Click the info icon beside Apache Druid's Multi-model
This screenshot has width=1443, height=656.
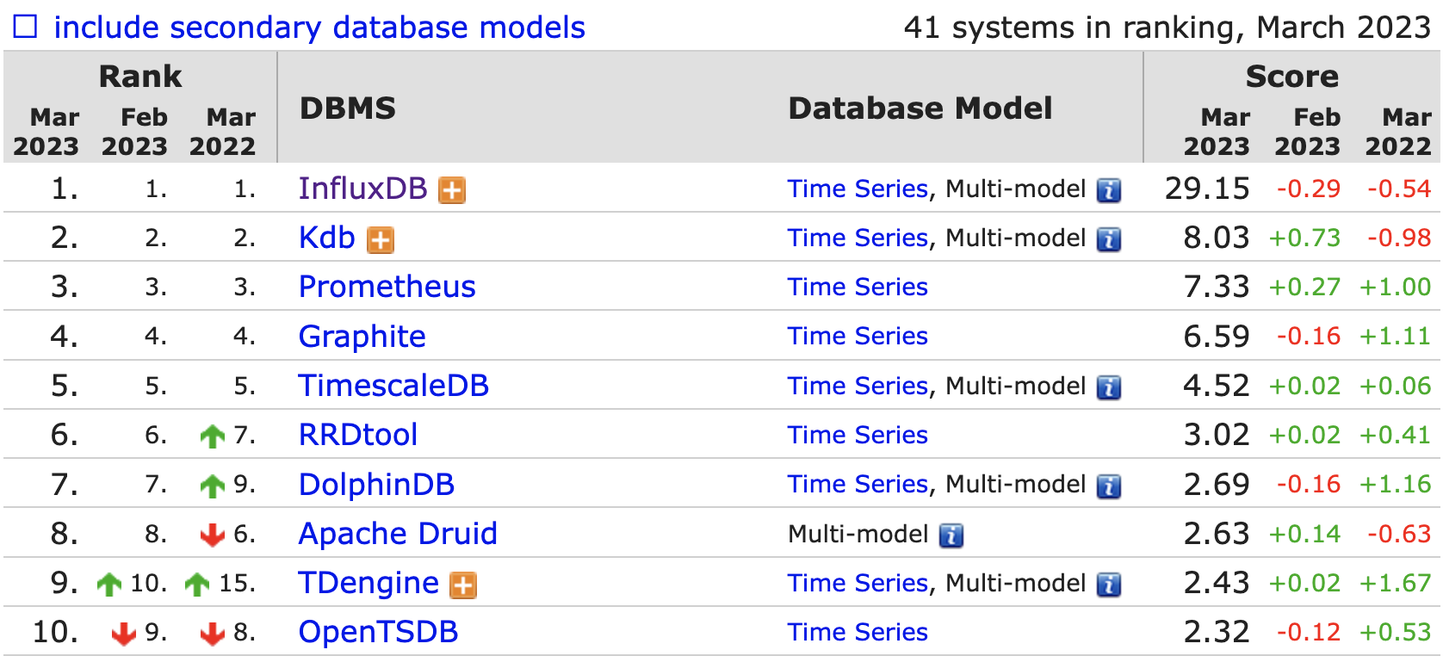click(x=951, y=535)
